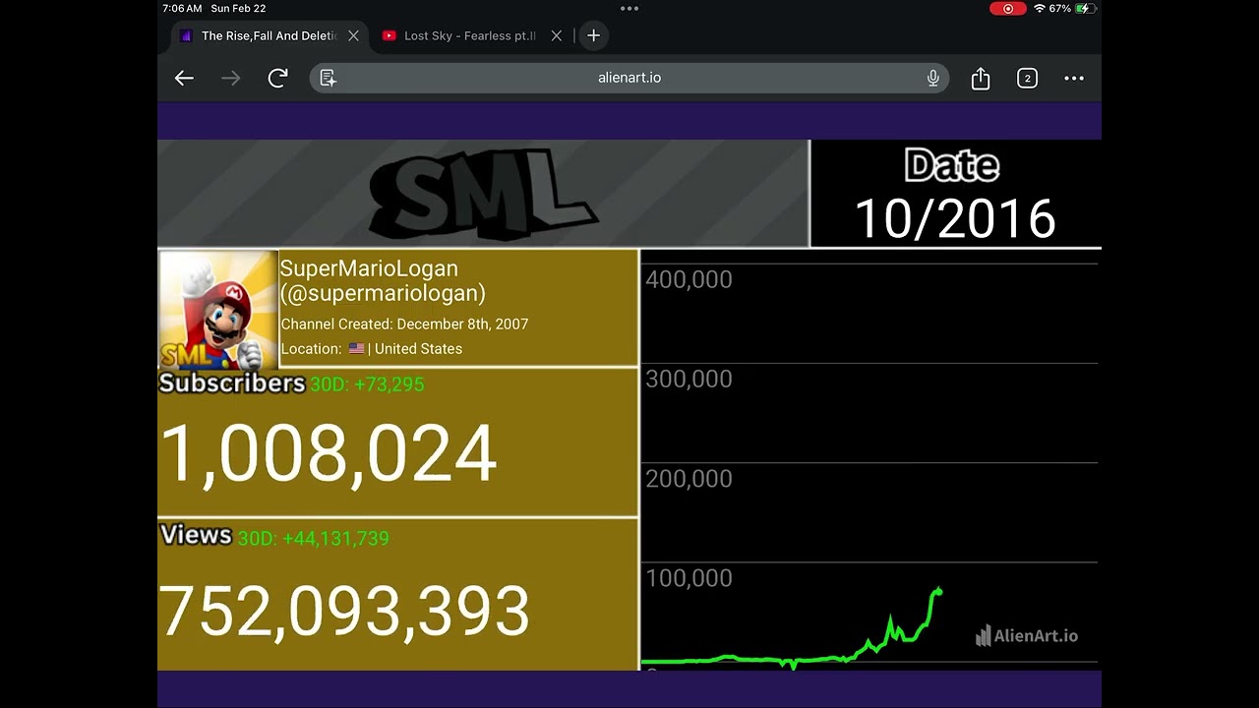
Task: Click the SML banner logo
Action: point(483,194)
